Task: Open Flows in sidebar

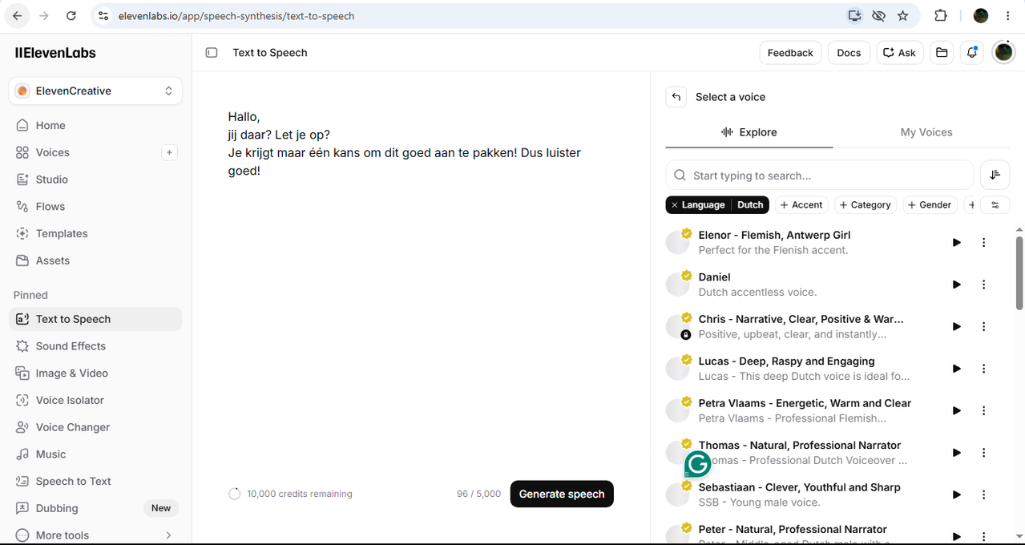Action: click(x=95, y=207)
